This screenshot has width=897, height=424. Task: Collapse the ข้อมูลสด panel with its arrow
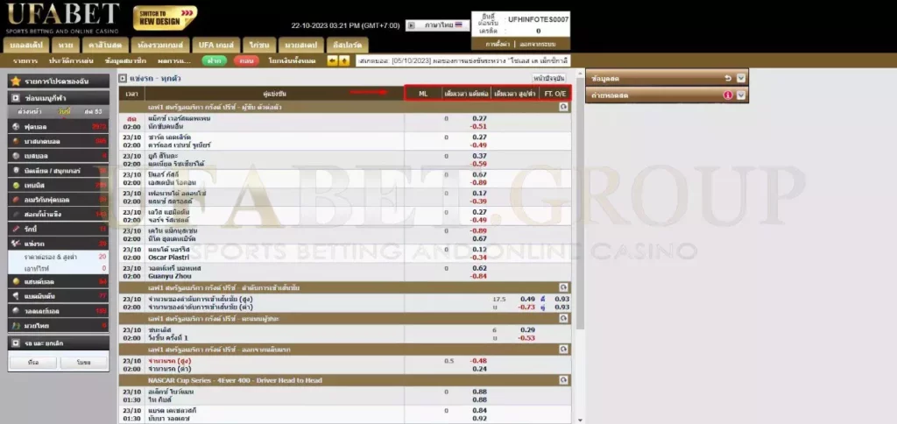(x=741, y=77)
